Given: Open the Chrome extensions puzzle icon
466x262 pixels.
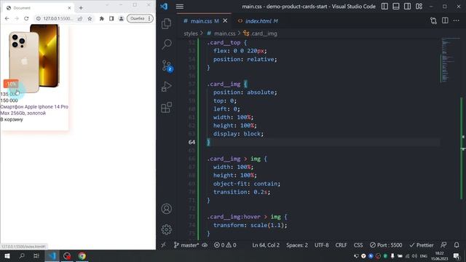Looking at the screenshot, I should click(x=102, y=18).
